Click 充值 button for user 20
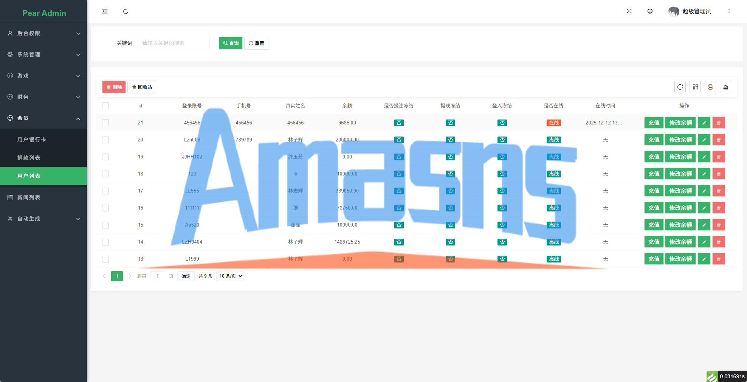 654,140
